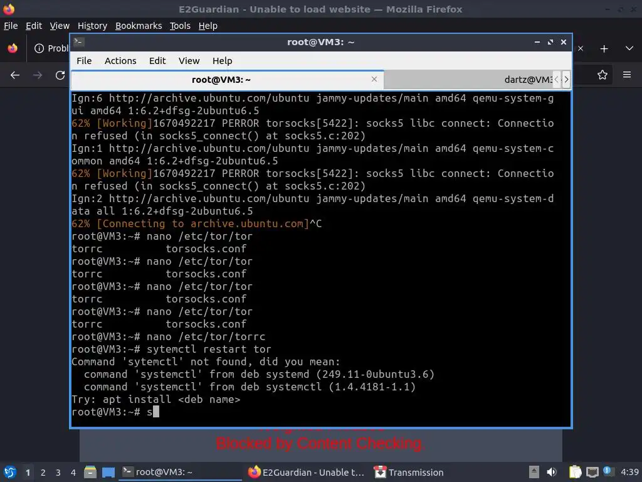Click 'Try: apt install <deb name>' line

155,399
